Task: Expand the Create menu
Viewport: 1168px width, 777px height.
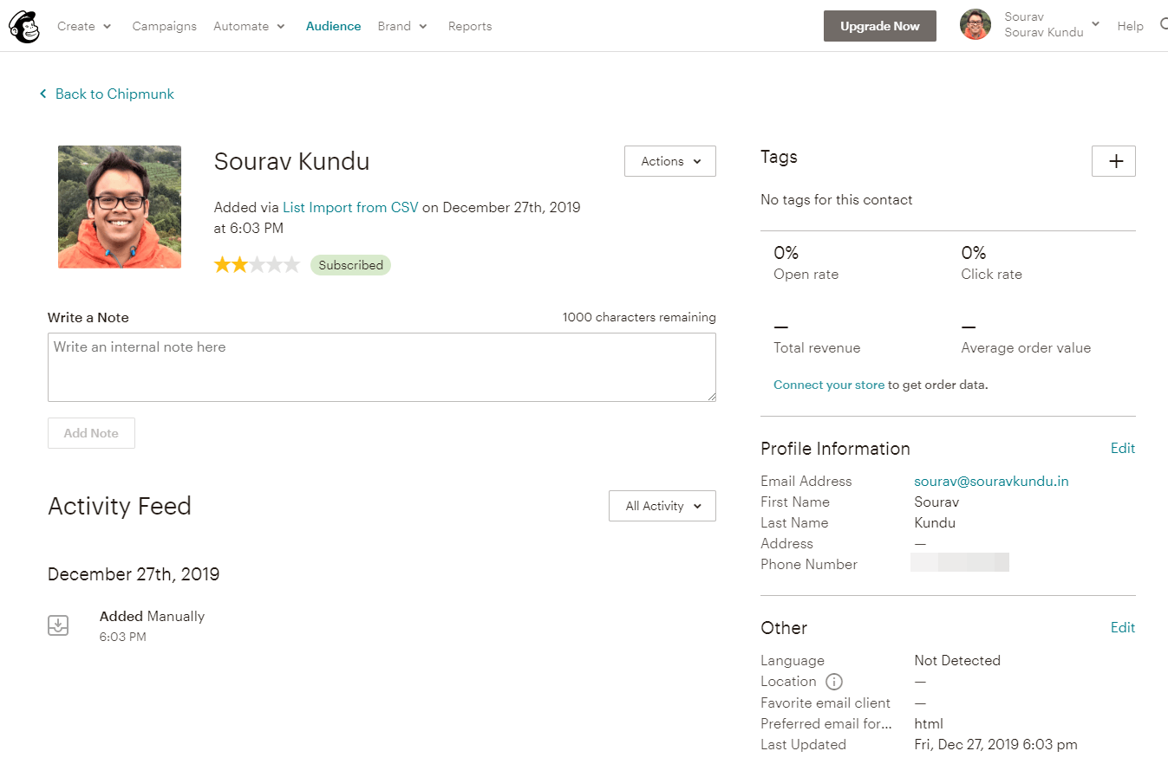Action: 84,26
